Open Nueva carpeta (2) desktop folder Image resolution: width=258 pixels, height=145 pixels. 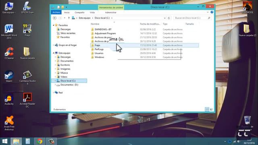pos(247,30)
